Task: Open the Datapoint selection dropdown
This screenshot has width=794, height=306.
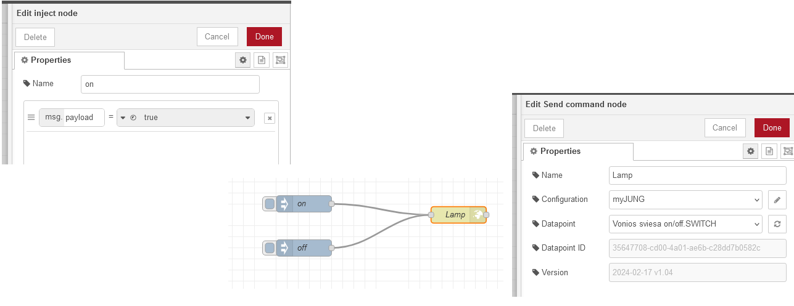Action: click(685, 224)
